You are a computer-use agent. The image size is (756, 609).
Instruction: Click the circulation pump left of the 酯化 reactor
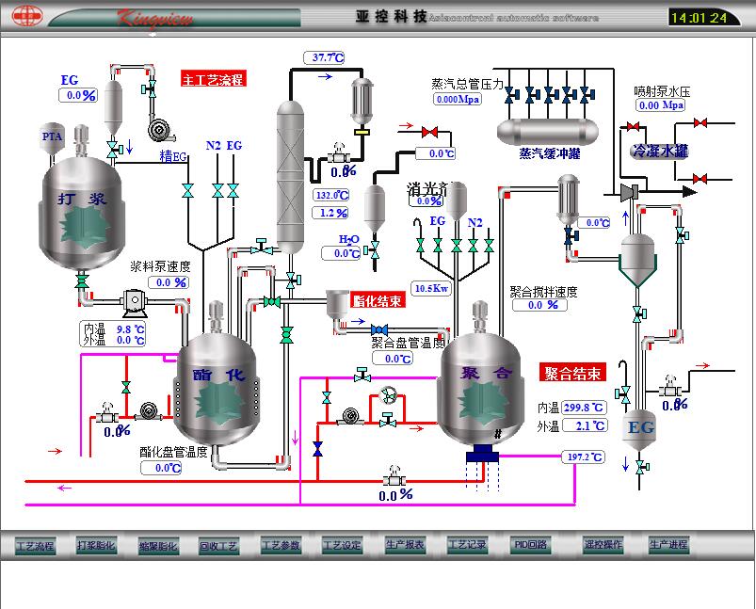[149, 413]
